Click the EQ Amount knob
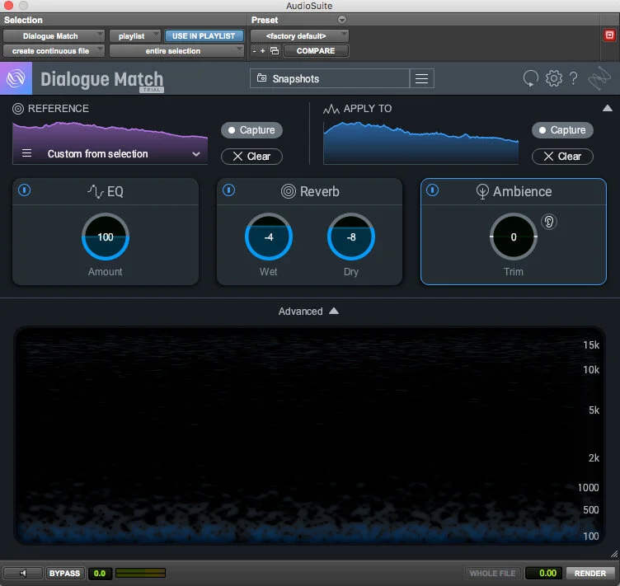 pos(106,237)
